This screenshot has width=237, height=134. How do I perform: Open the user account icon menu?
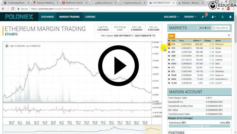click(x=213, y=17)
